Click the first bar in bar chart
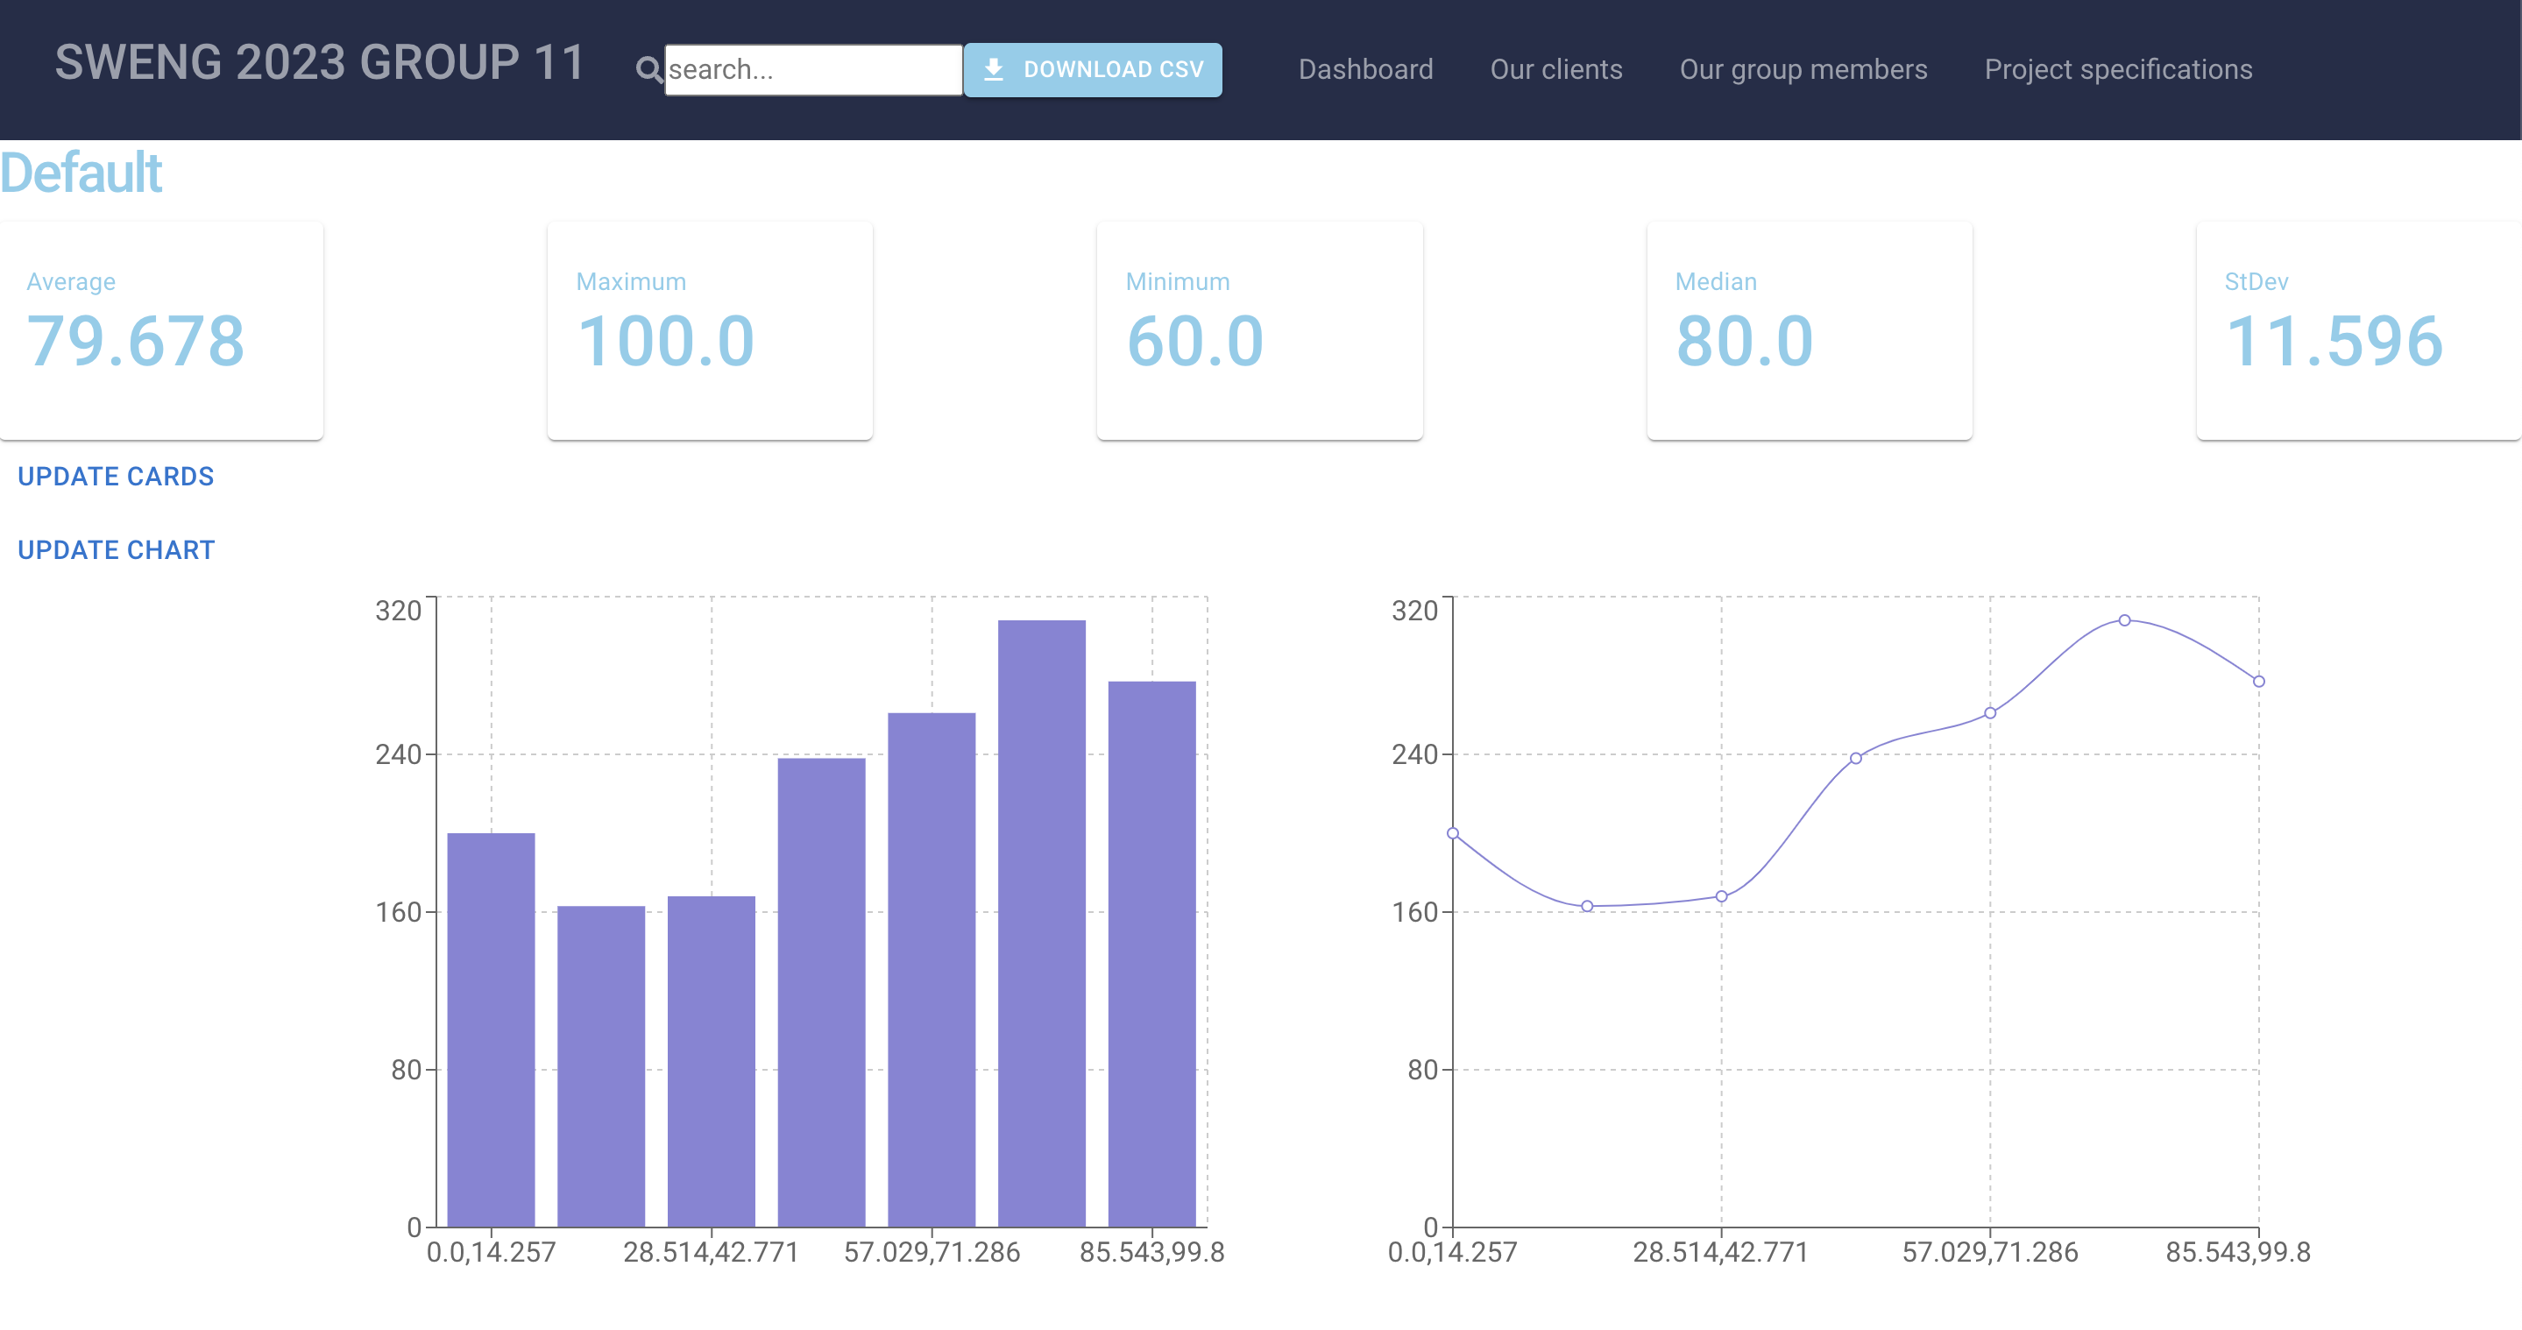This screenshot has height=1330, width=2522. [491, 1028]
